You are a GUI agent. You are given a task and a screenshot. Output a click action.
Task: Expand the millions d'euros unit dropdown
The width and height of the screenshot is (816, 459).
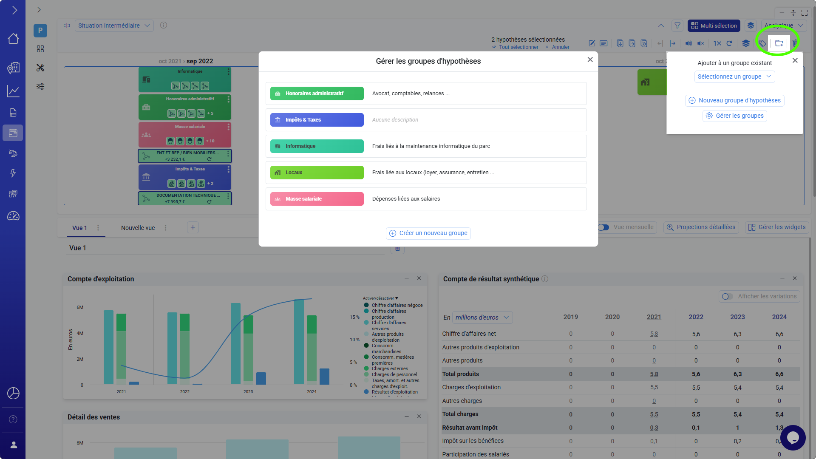click(482, 317)
